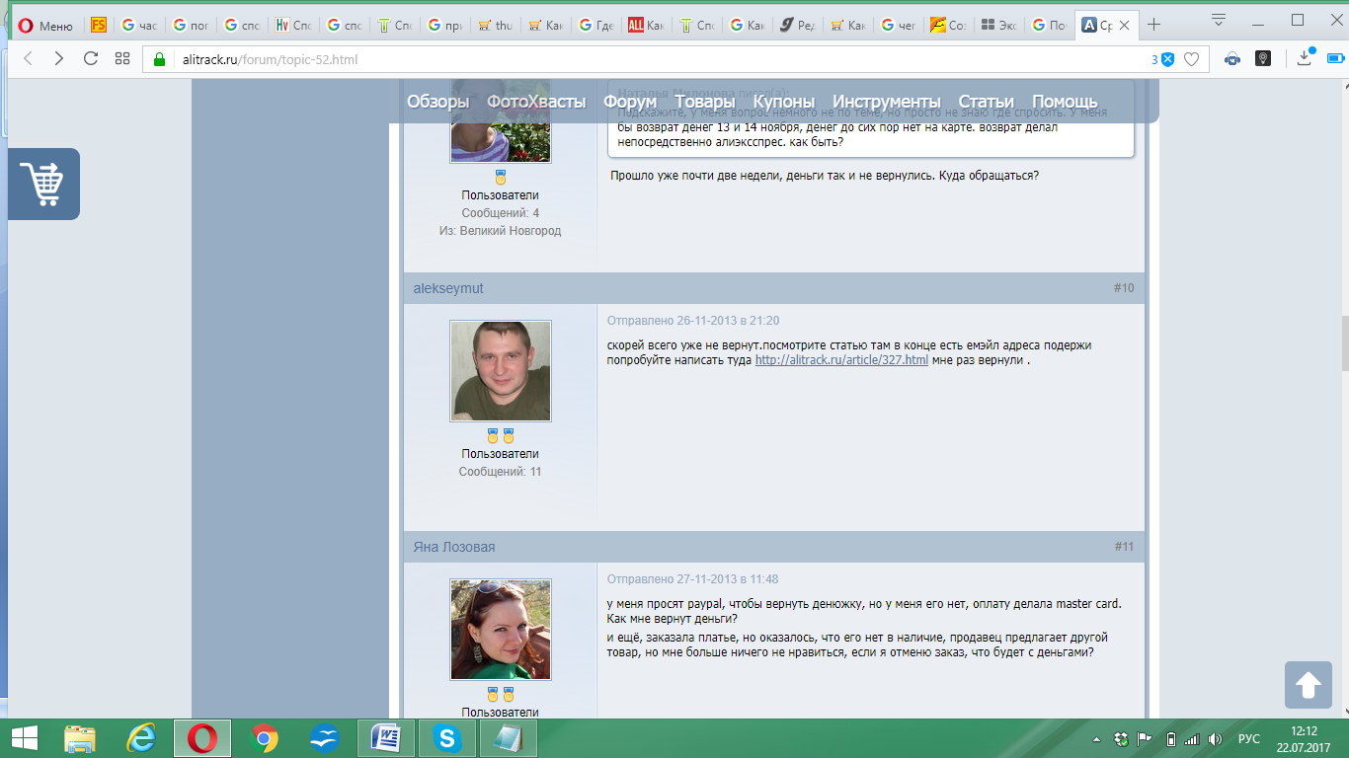Image resolution: width=1349 pixels, height=758 pixels.
Task: Go forward to the next page
Action: pyautogui.click(x=59, y=59)
